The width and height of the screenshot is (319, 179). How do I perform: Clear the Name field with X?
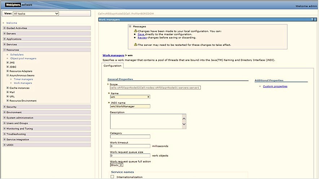pos(148,97)
